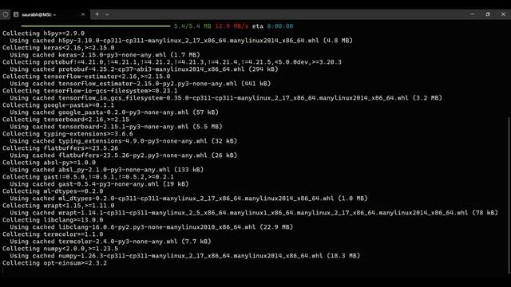Click the cached absl_py-2.1.0 wheel line
The height and width of the screenshot is (287, 511).
click(106, 170)
